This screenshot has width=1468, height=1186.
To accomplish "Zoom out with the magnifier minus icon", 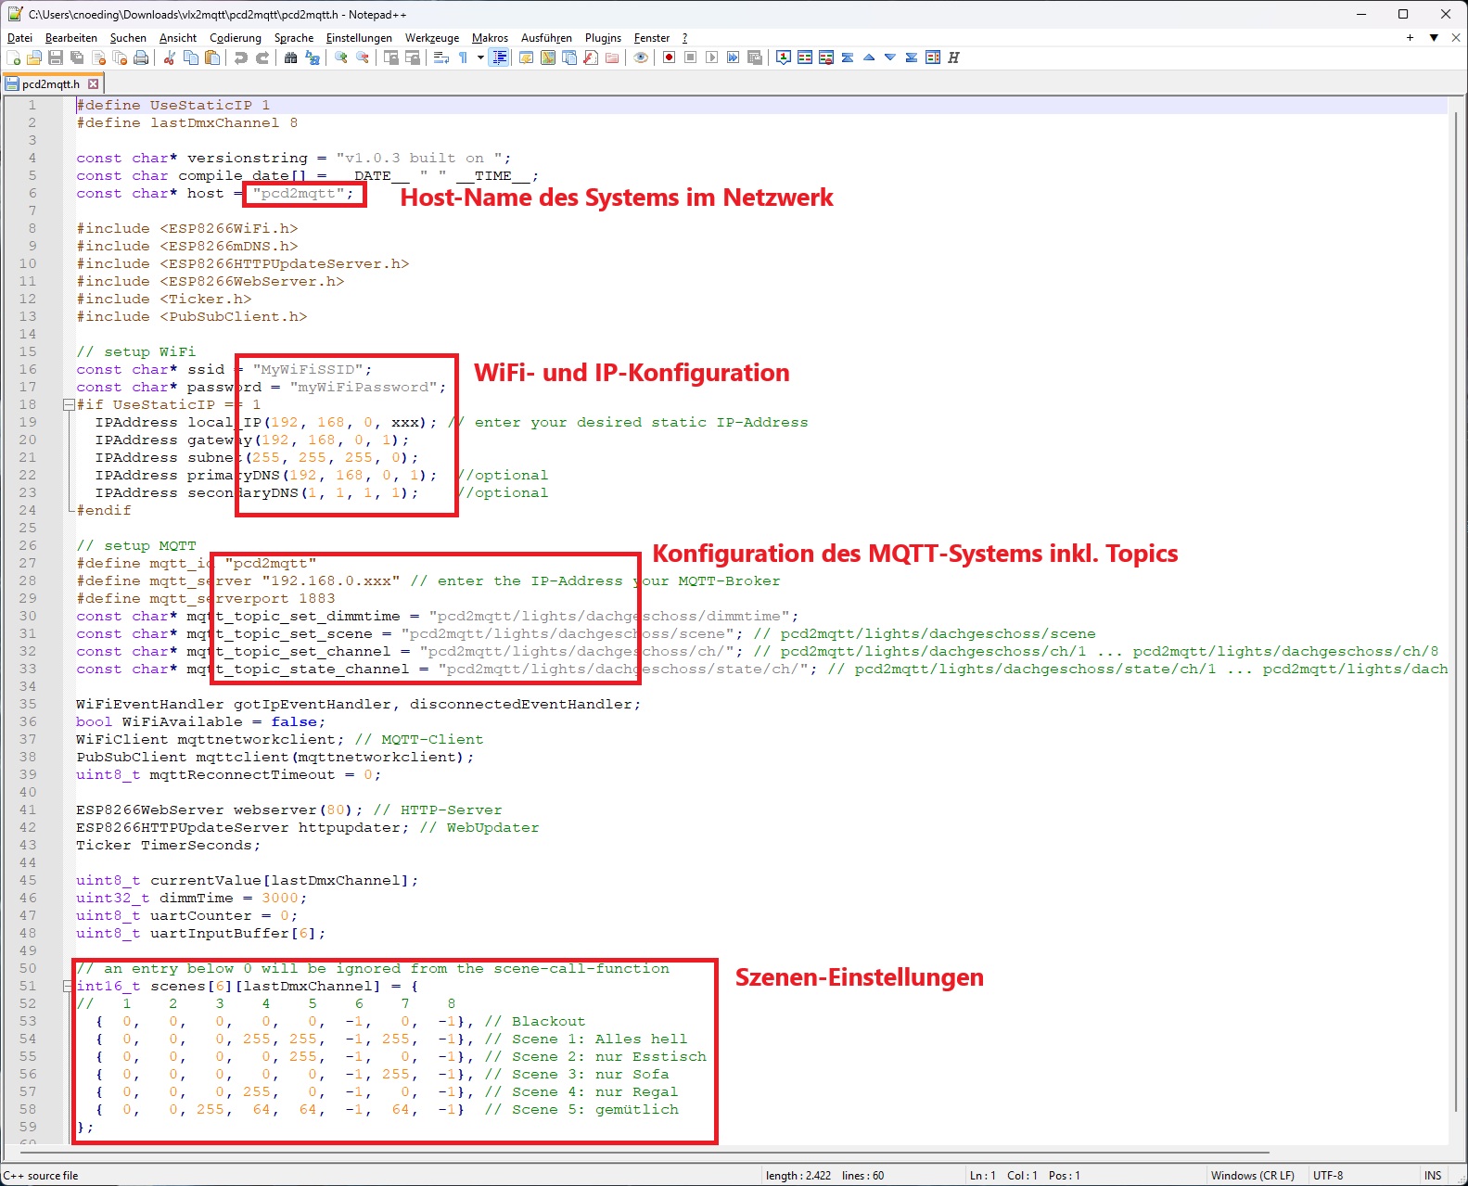I will click(x=363, y=57).
